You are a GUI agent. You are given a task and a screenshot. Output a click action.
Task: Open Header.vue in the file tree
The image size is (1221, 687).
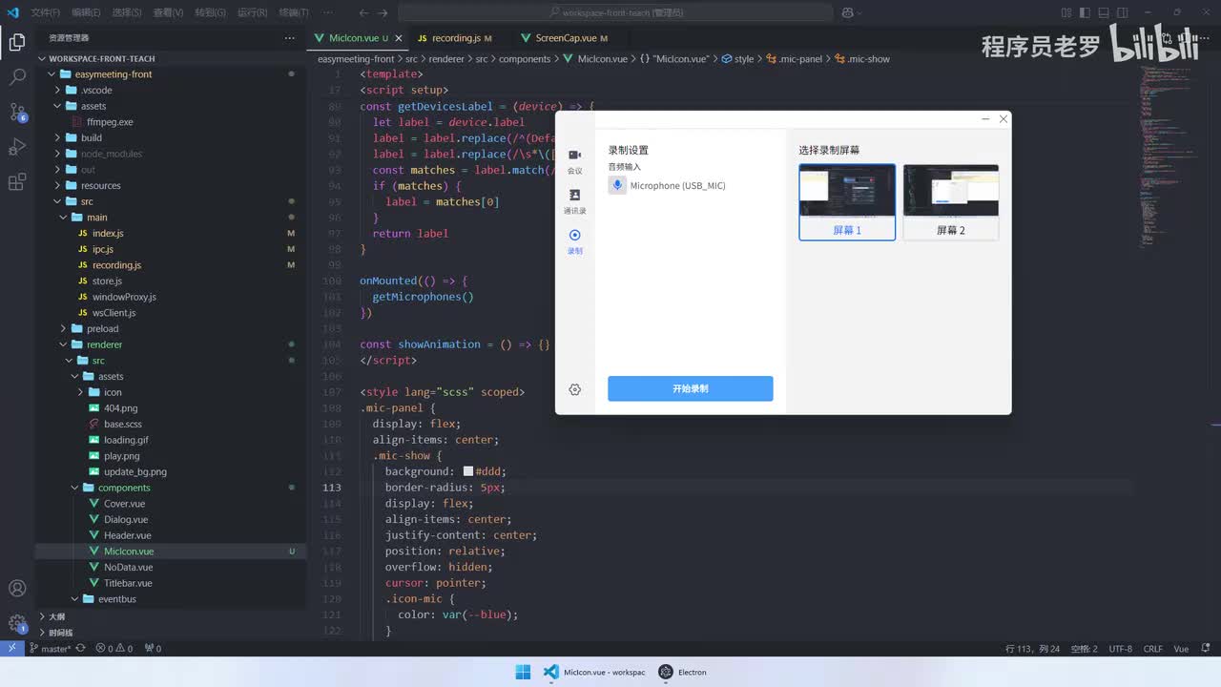[127, 535]
